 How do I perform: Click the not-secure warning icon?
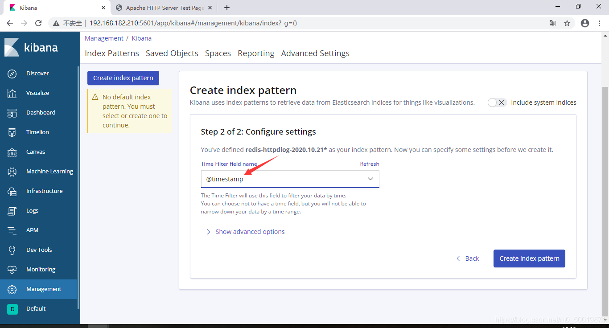[56, 23]
